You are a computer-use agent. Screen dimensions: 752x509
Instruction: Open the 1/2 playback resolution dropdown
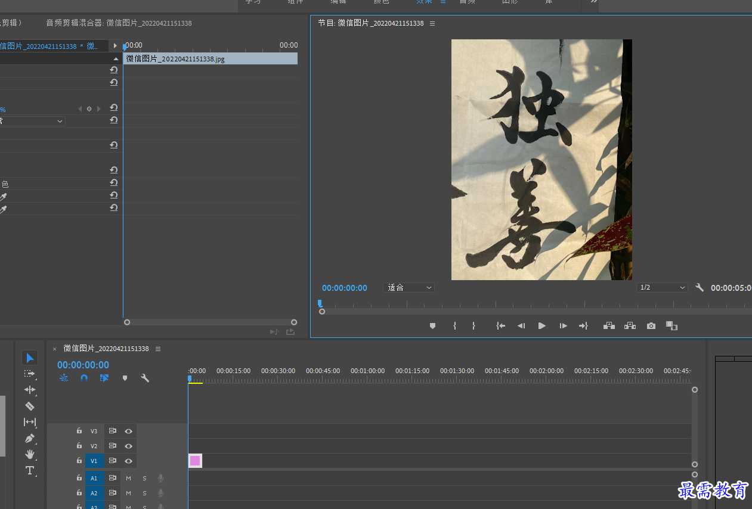(x=662, y=287)
